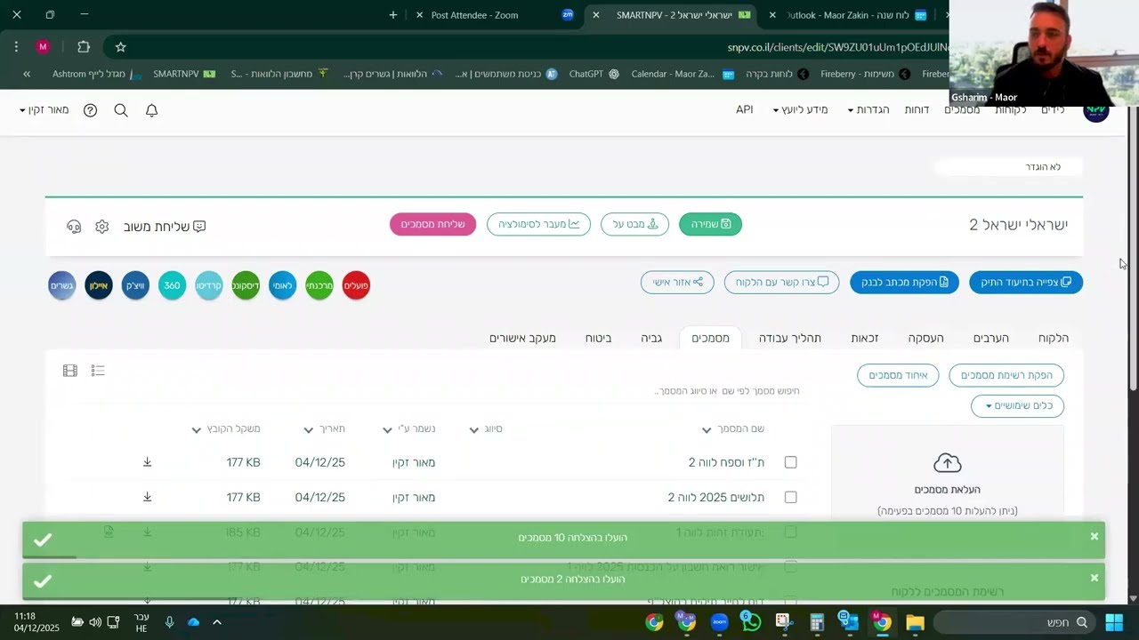Filter by the סיווג column arrow
This screenshot has width=1139, height=640.
[x=474, y=430]
